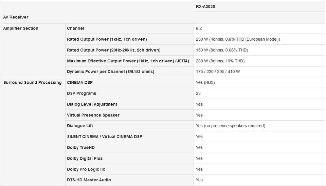The height and width of the screenshot is (186, 326).
Task: Select the AV Receiver section heading
Action: click(x=16, y=17)
